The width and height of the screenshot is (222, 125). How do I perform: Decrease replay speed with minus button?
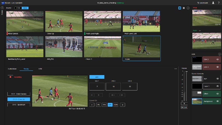coord(92,105)
